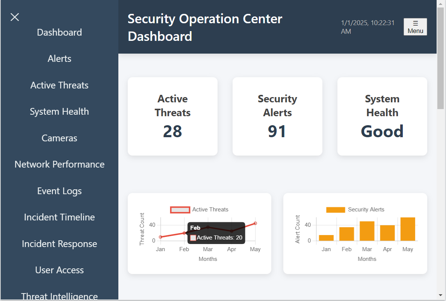Viewport: 446px width, 301px height.
Task: Select Active Threats in the sidebar
Action: (59, 85)
